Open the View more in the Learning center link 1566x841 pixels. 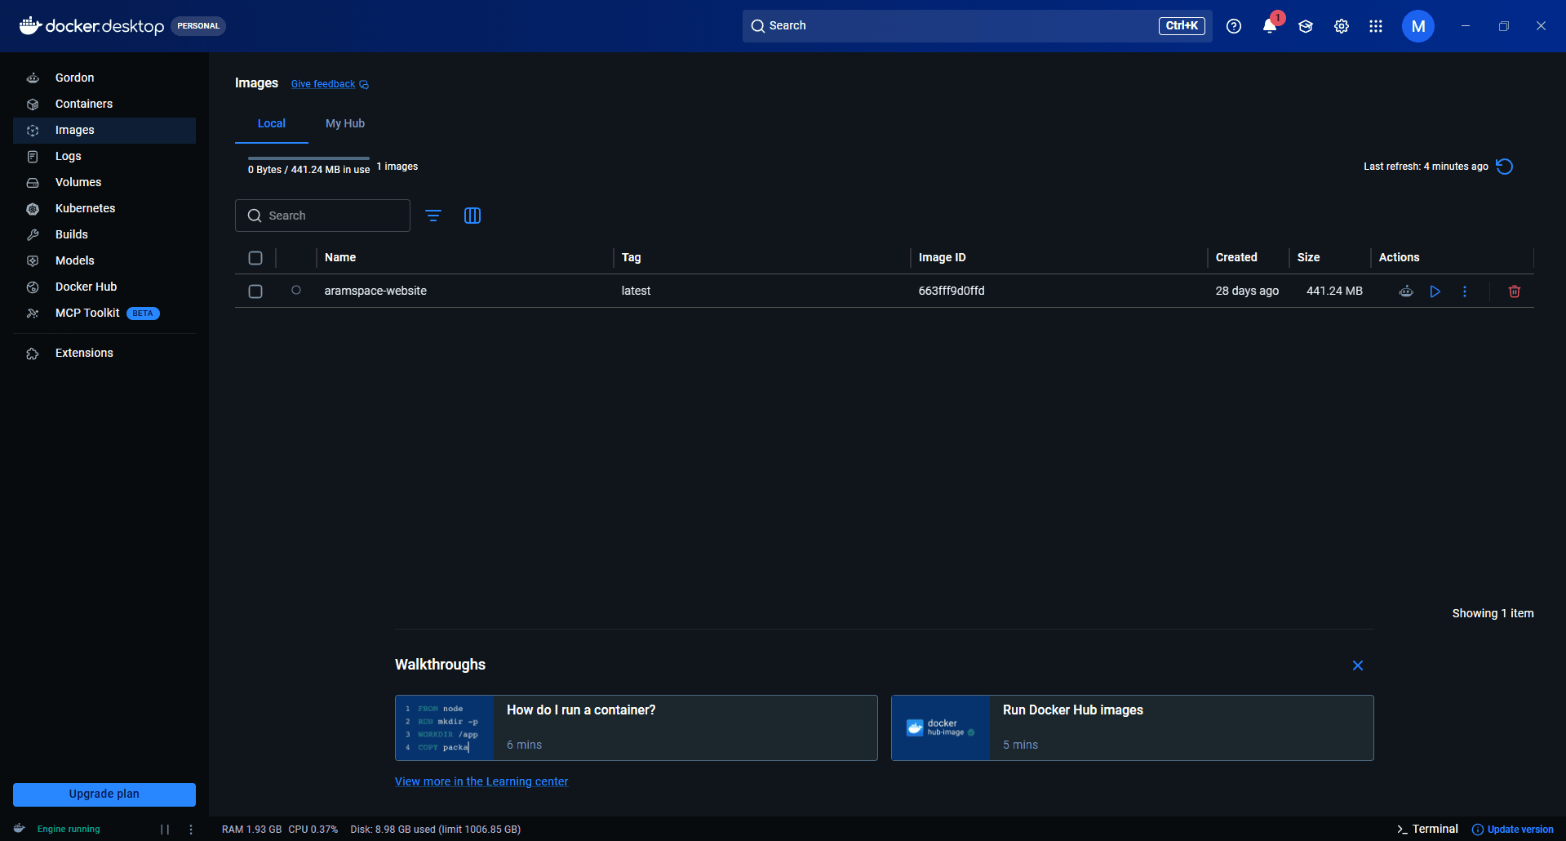481,781
